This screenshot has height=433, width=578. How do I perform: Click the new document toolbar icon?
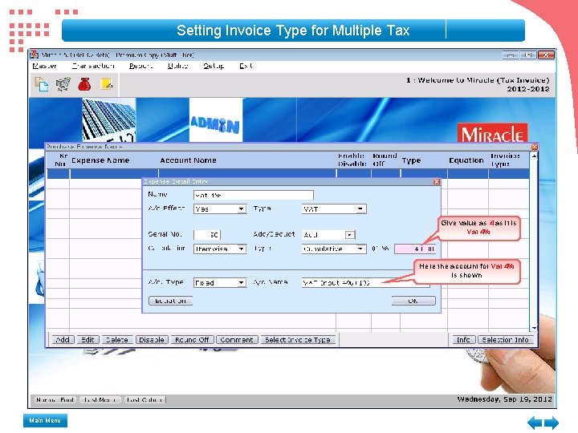[41, 84]
